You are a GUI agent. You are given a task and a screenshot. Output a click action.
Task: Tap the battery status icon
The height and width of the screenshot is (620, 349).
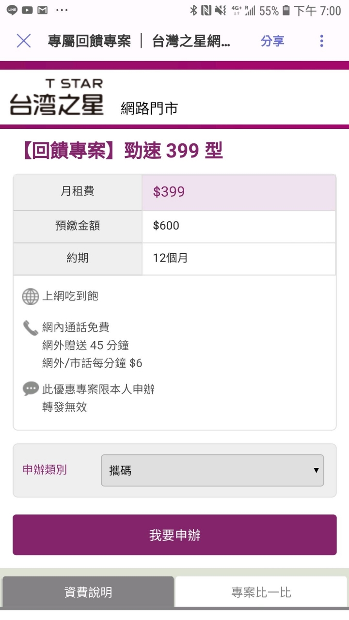click(286, 10)
